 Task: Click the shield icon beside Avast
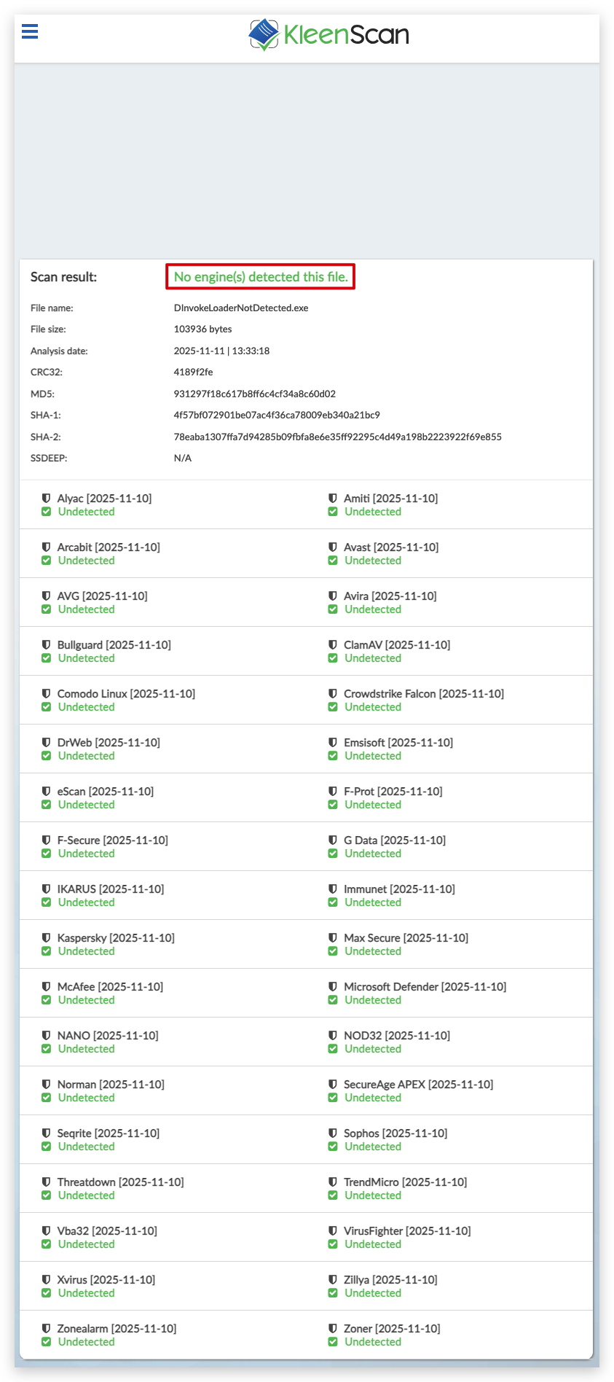(x=333, y=547)
